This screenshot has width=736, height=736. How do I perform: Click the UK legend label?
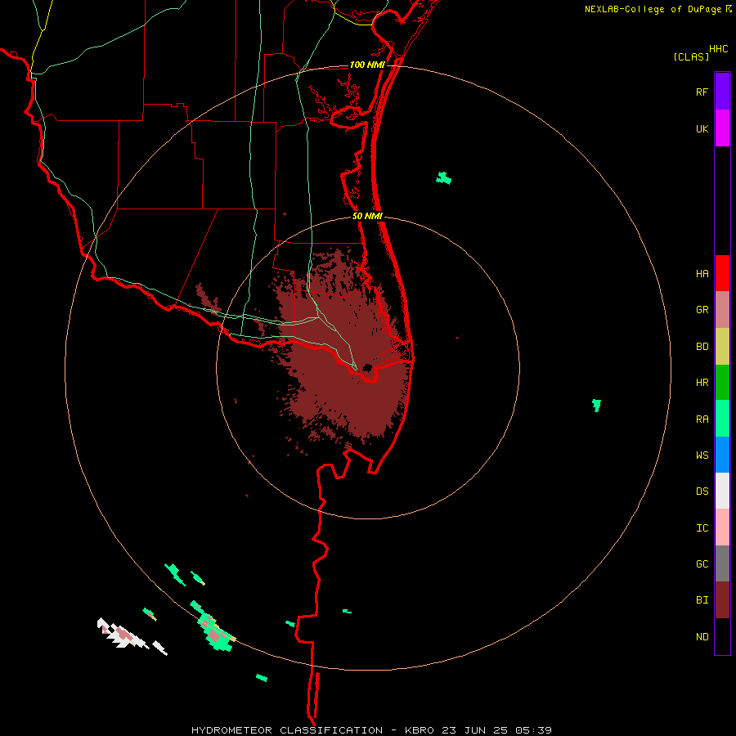(x=702, y=129)
